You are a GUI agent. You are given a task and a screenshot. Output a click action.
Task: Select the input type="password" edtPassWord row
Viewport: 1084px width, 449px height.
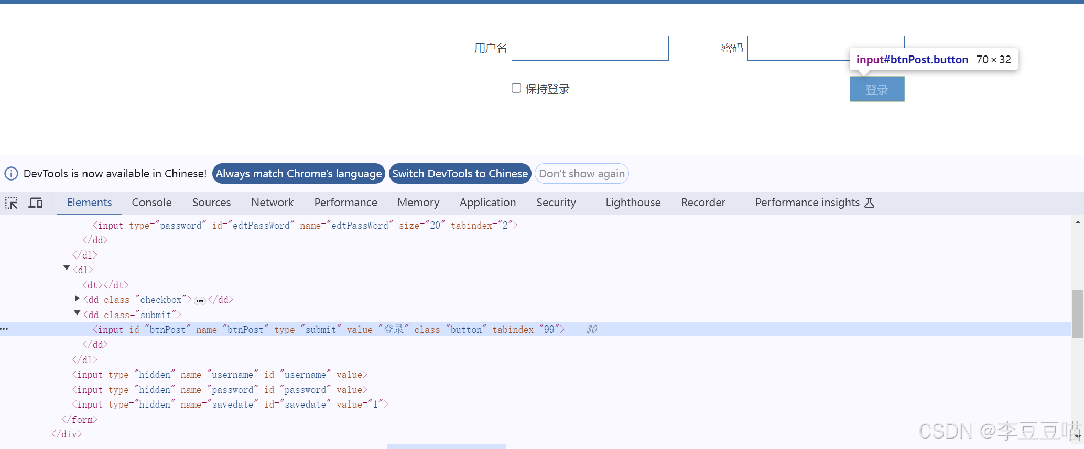pyautogui.click(x=305, y=226)
